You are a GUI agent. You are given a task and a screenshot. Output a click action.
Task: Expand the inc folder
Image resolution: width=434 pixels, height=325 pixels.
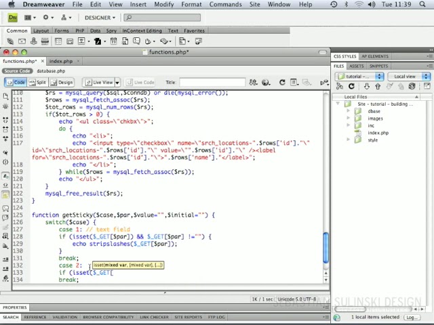349,125
